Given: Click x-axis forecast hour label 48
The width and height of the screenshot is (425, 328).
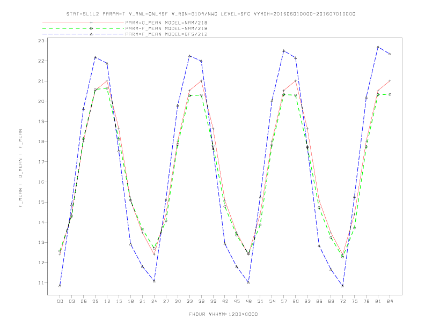Looking at the screenshot, I should coord(248,301).
